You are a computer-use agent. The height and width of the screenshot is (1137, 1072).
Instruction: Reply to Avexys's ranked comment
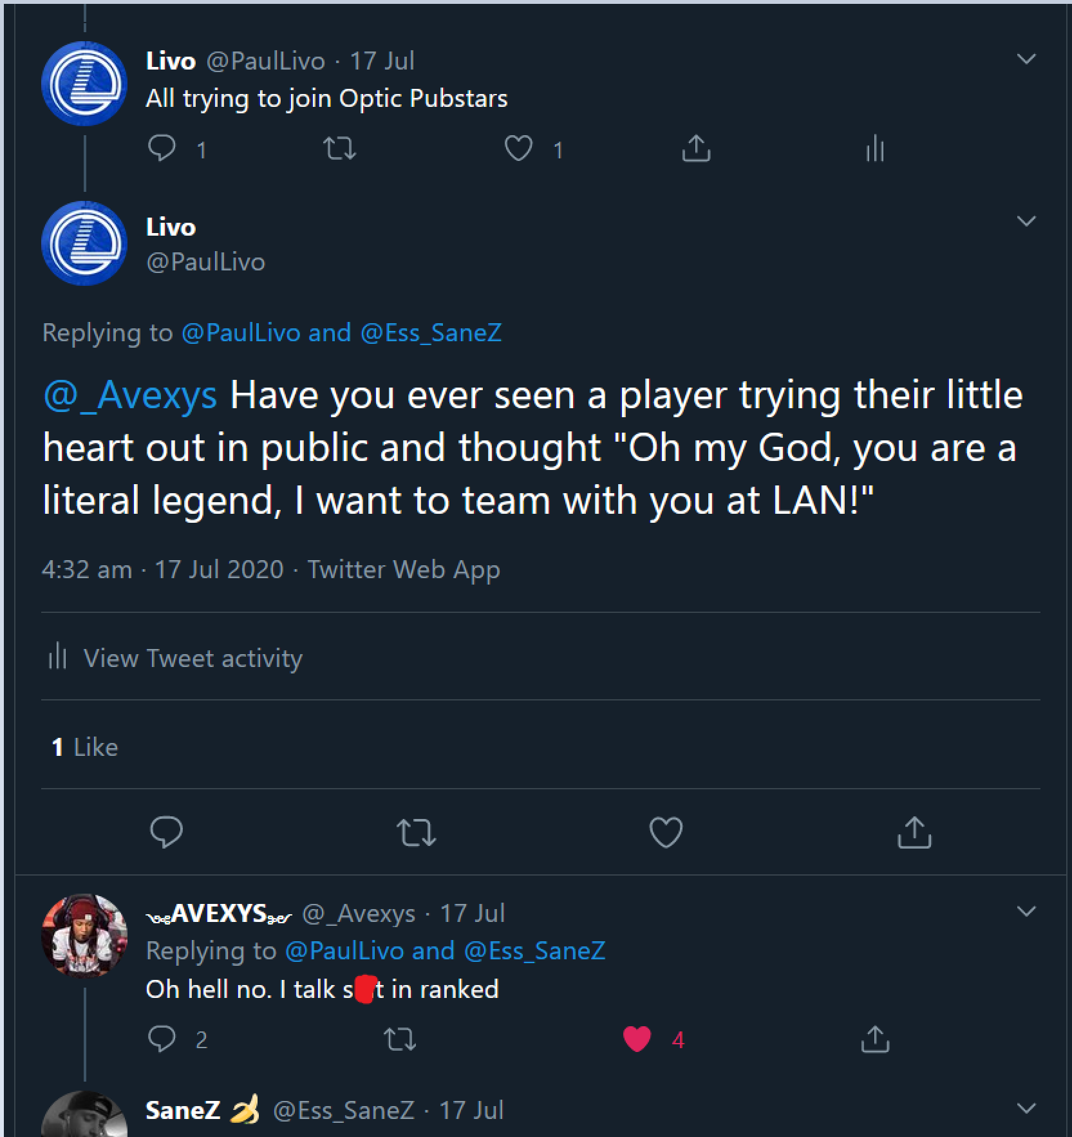[162, 1038]
